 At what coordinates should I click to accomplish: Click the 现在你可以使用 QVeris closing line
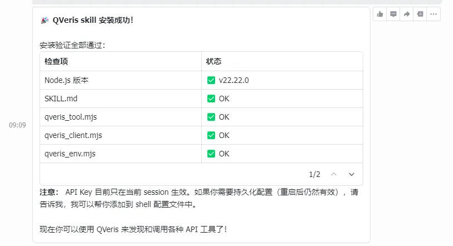133,229
